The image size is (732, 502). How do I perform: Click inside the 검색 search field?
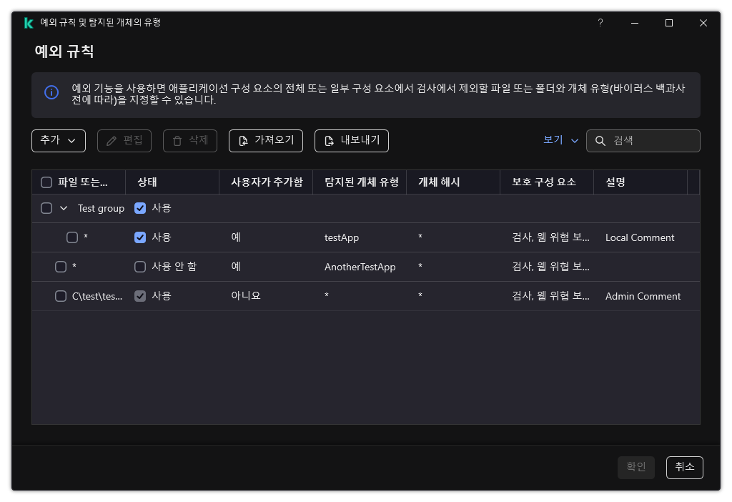(647, 141)
